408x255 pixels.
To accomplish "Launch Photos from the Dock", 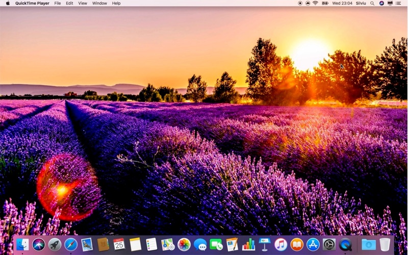I will coord(184,245).
